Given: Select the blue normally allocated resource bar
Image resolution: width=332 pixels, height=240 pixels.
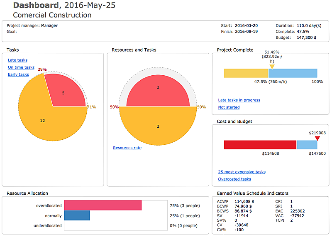Looking at the screenshot, I should (77, 215).
